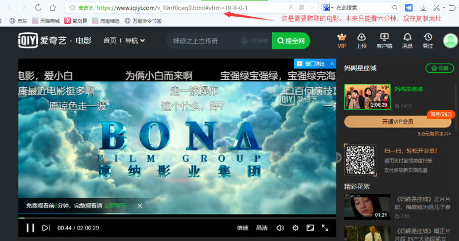Click the iQIYI logo
459x241 pixels.
point(42,40)
